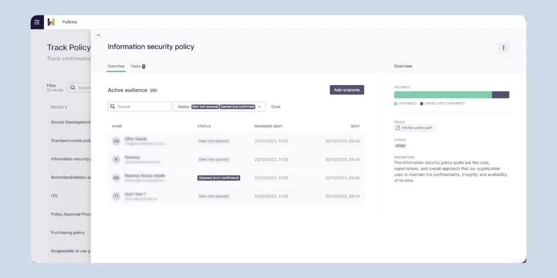
Task: Click the 200 audience count badge
Action: pyautogui.click(x=153, y=91)
